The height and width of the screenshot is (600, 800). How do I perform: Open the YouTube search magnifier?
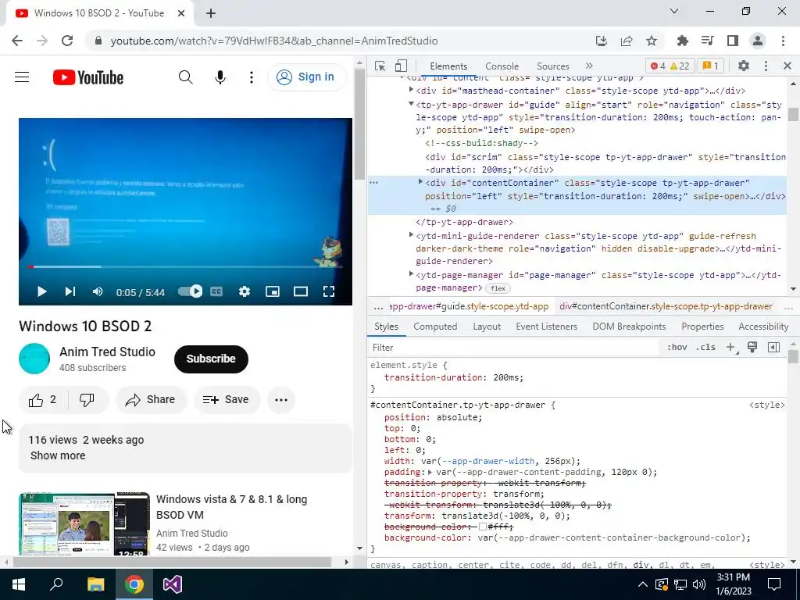pos(186,77)
